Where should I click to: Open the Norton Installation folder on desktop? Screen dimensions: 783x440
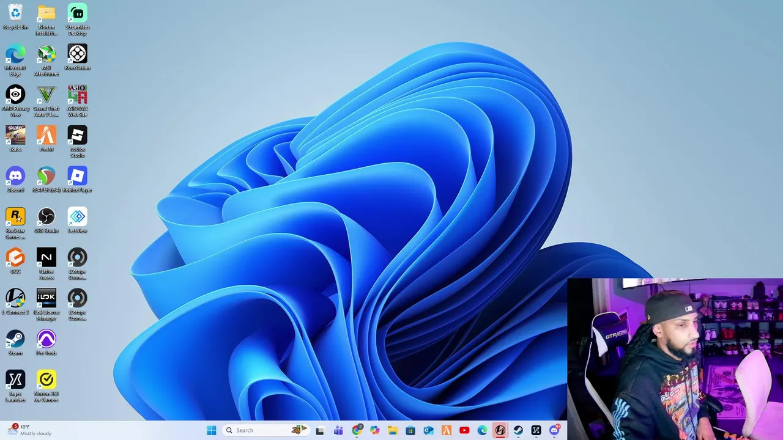[46, 20]
